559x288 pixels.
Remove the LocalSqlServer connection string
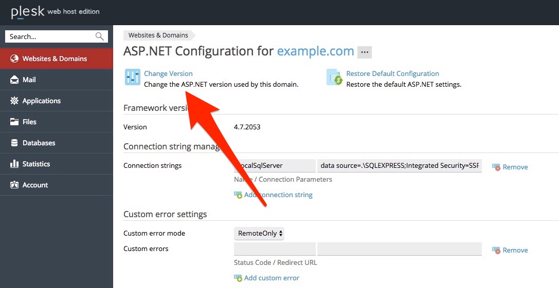click(510, 167)
